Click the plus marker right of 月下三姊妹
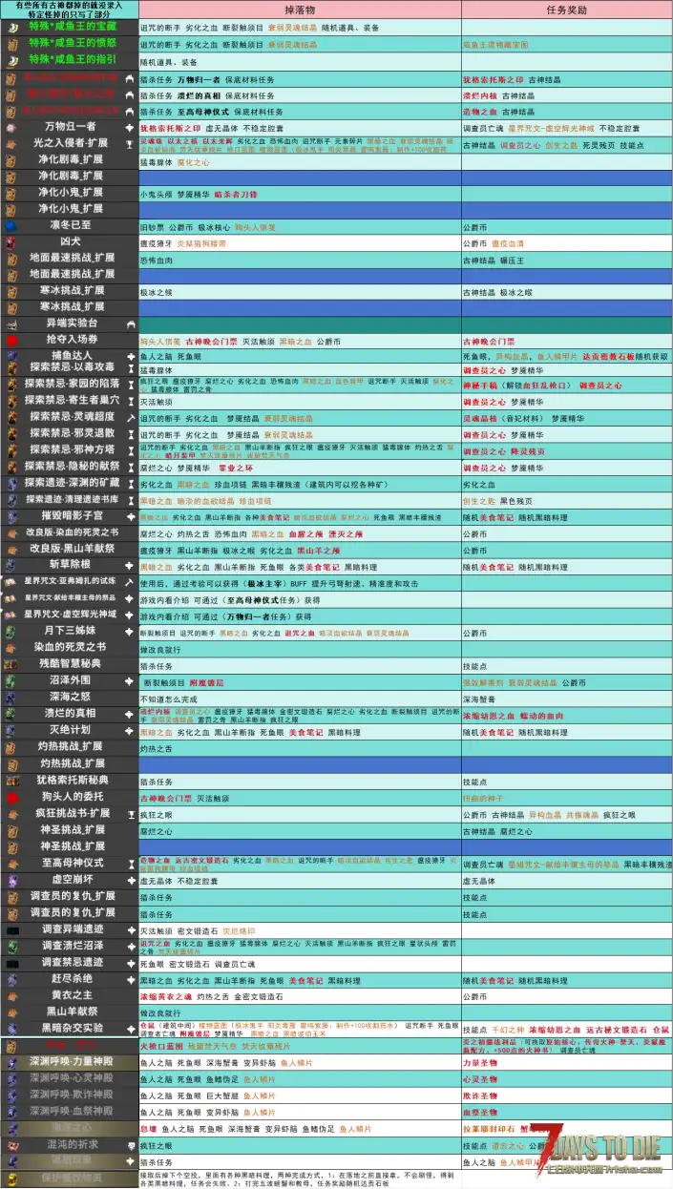This screenshot has width=673, height=1189. pos(129,631)
